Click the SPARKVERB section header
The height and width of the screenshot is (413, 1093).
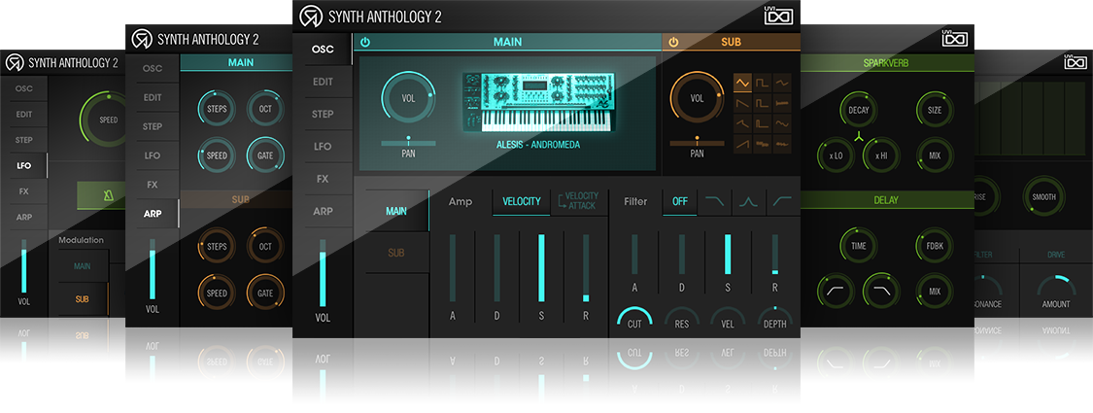(887, 63)
